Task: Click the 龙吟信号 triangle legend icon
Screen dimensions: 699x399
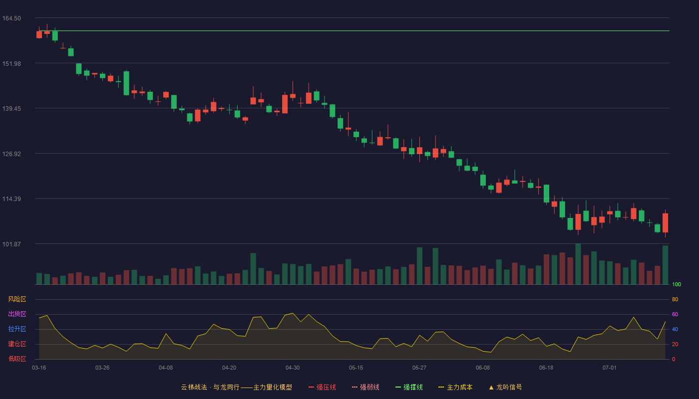Action: coord(491,387)
